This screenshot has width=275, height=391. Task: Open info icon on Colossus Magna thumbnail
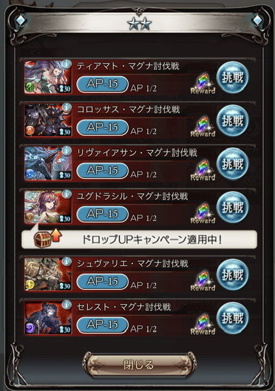pyautogui.click(x=66, y=108)
